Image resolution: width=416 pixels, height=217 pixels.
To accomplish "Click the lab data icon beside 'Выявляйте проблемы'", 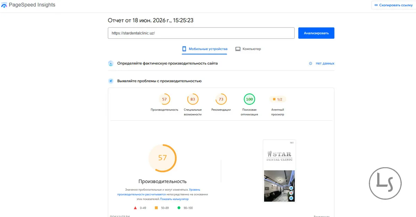I will click(x=111, y=81).
